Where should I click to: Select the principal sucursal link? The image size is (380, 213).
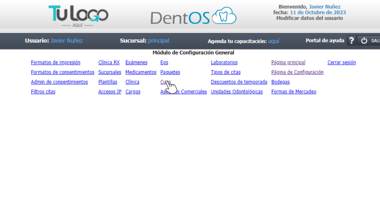coord(159,41)
